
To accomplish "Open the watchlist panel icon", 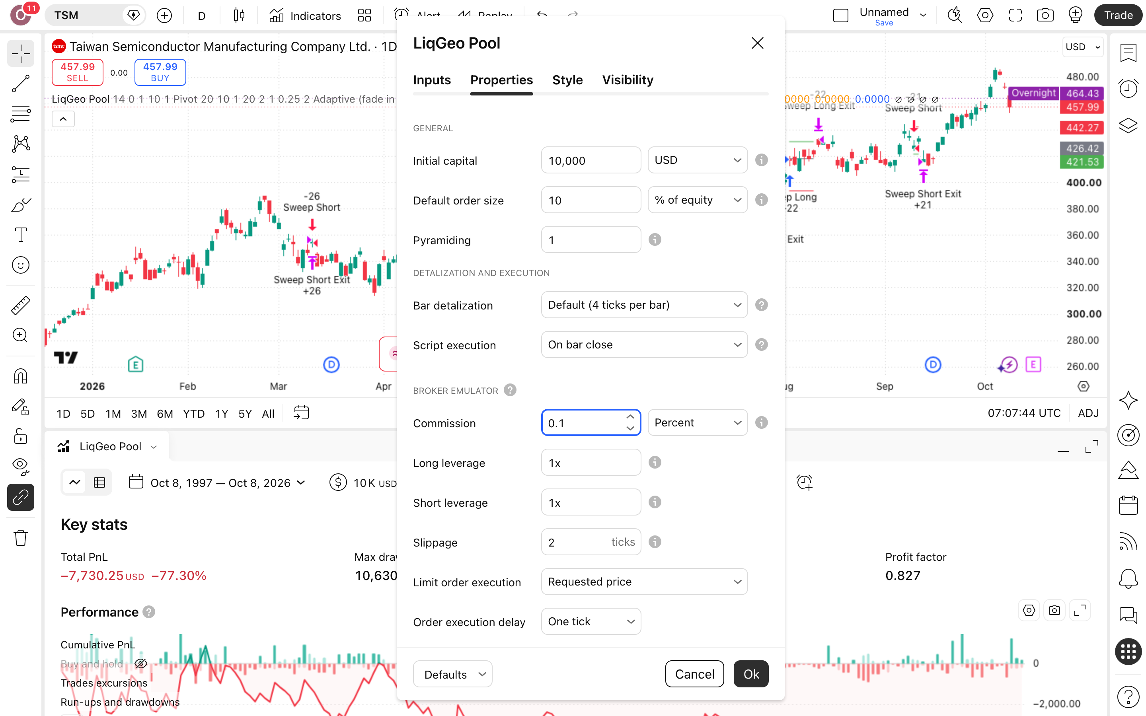I will [x=1128, y=52].
